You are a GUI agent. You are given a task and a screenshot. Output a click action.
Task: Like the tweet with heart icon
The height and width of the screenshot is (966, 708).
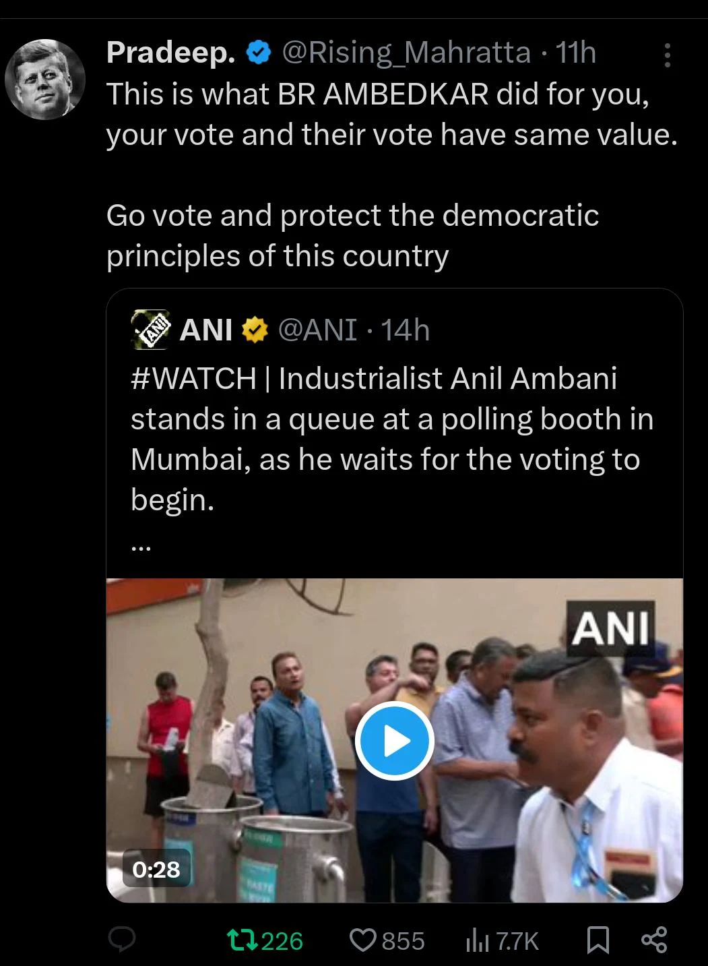point(364,940)
